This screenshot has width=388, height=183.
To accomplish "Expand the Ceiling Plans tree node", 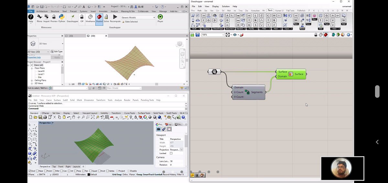I will pyautogui.click(x=32, y=80).
